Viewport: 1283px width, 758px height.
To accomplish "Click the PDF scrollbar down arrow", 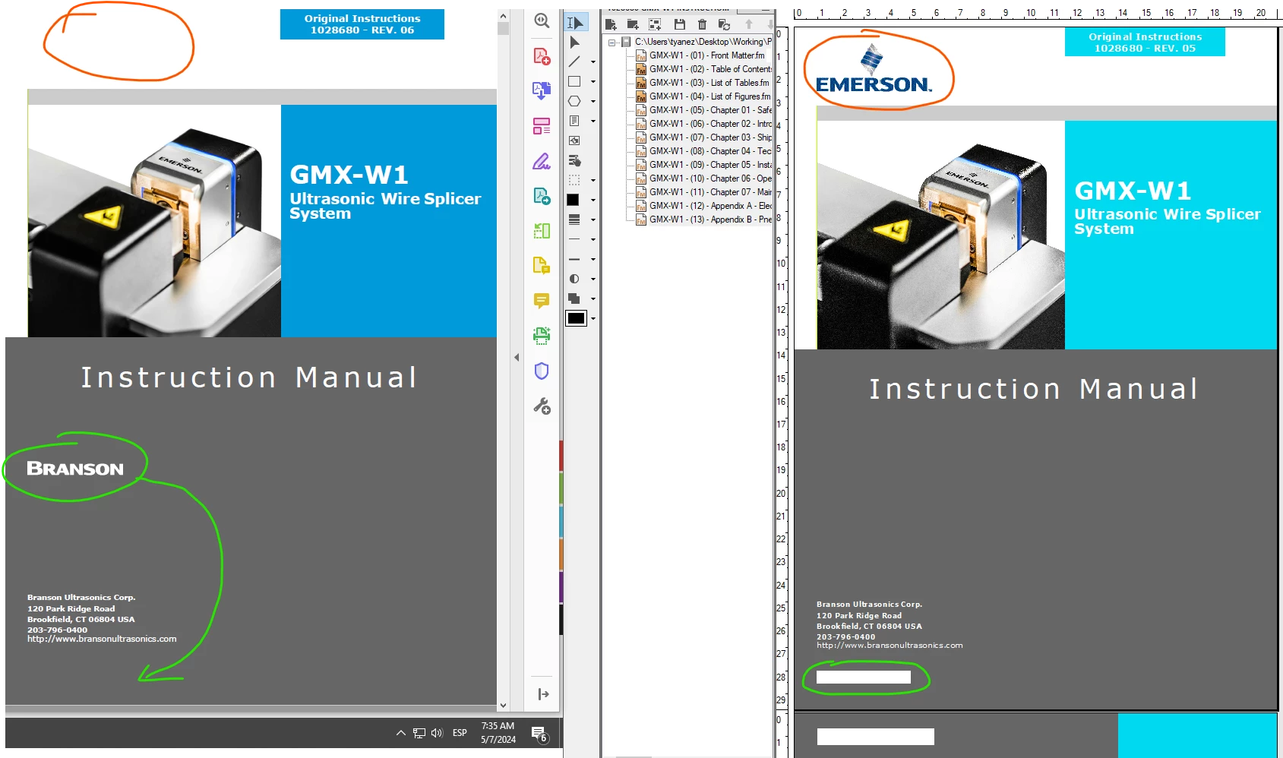I will point(503,706).
